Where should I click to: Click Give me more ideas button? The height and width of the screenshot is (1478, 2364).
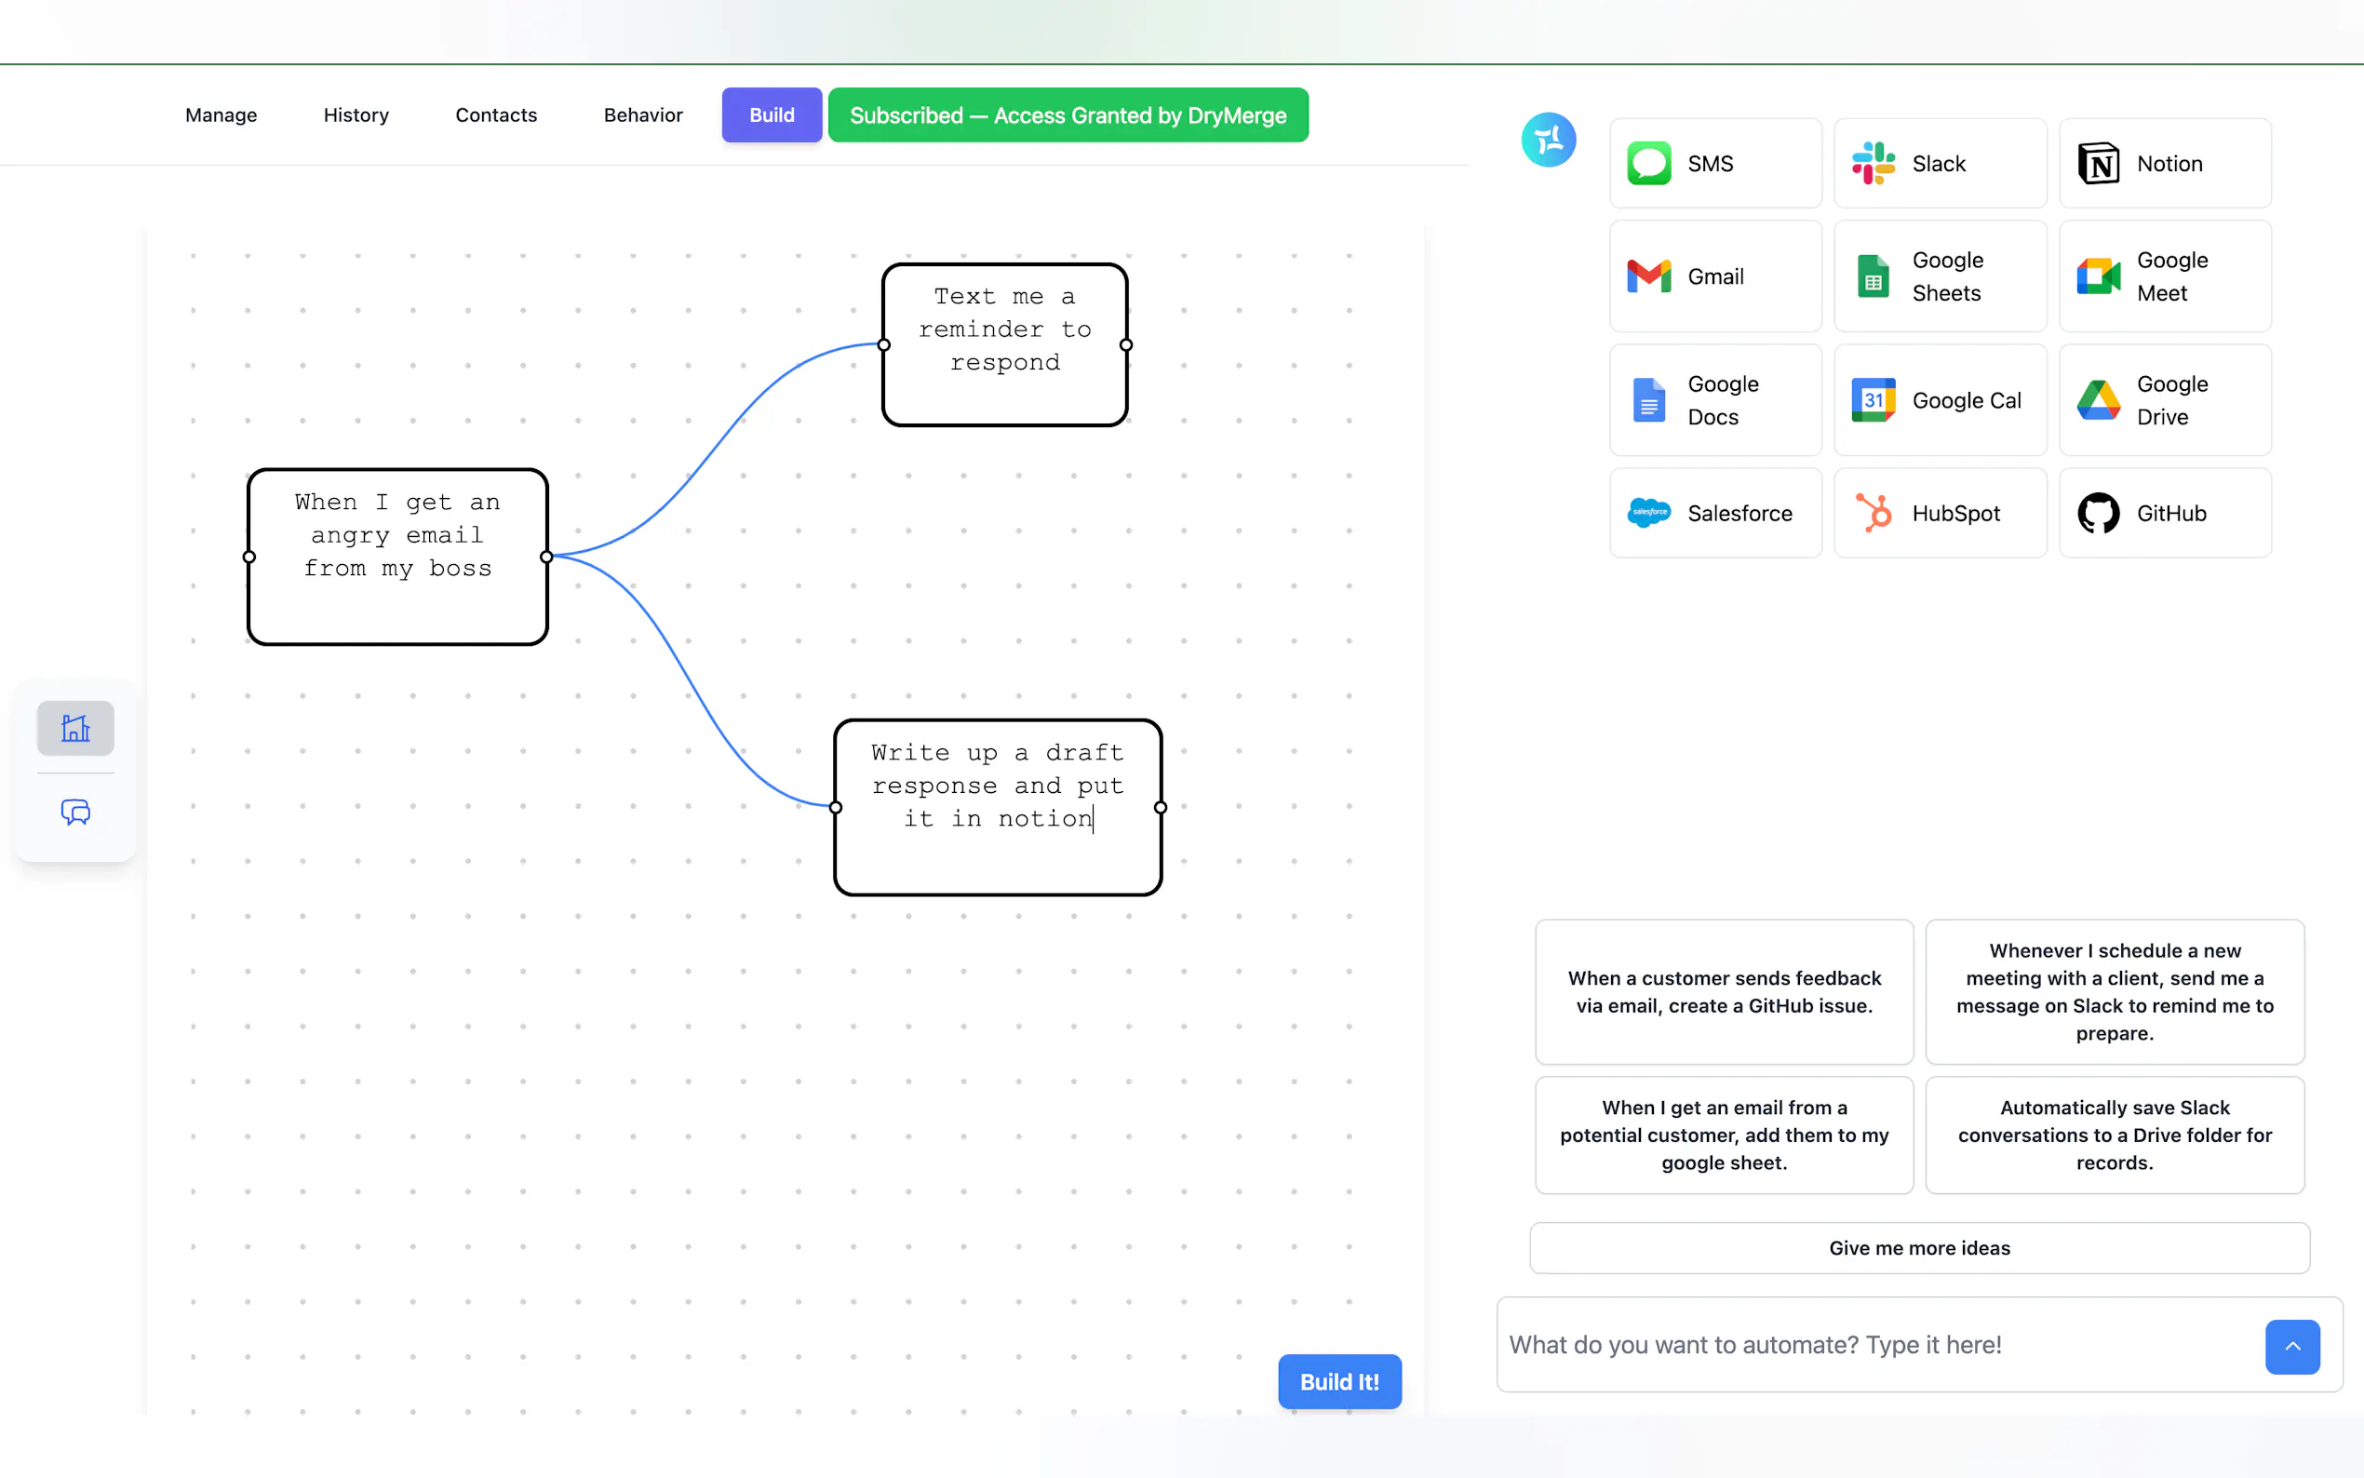coord(1918,1248)
